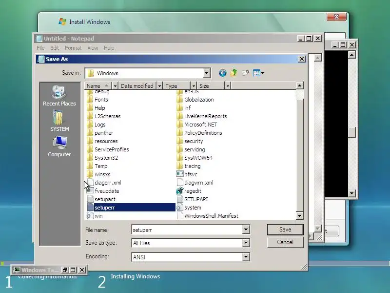Sort the file list by Date modified

(x=137, y=86)
